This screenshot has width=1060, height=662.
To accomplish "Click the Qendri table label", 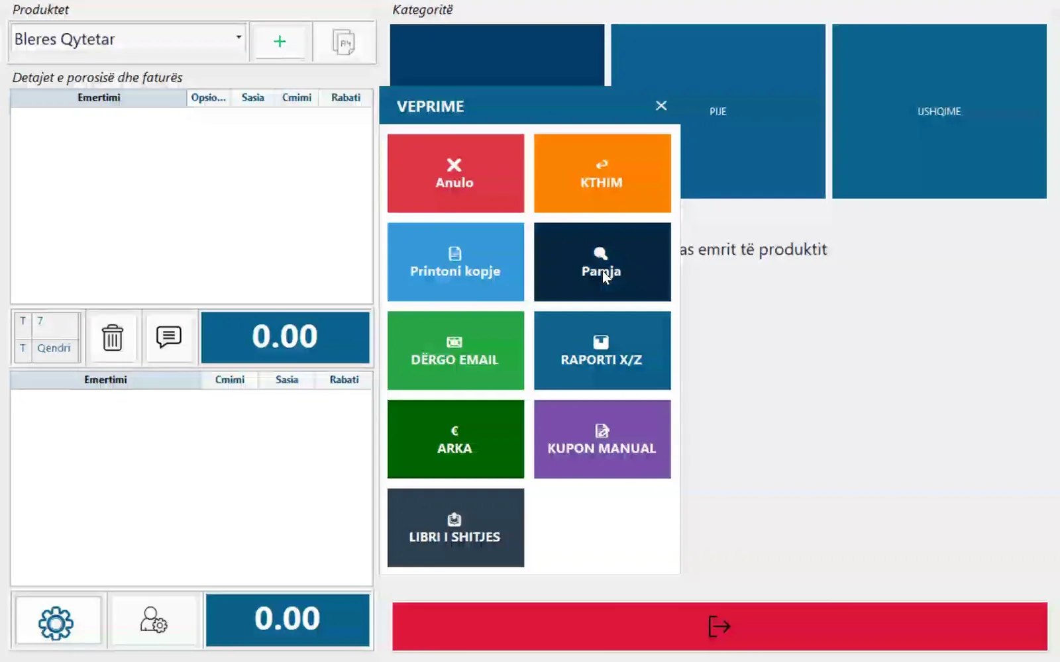I will pos(54,348).
